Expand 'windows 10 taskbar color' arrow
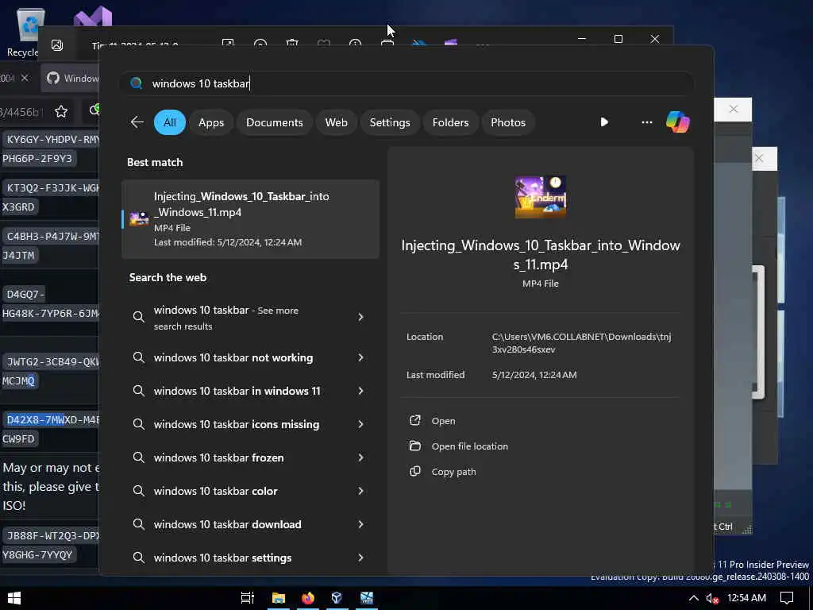Image resolution: width=813 pixels, height=610 pixels. (361, 491)
